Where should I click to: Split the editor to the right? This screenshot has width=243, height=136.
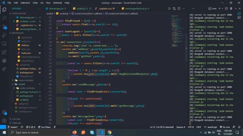pyautogui.click(x=179, y=9)
